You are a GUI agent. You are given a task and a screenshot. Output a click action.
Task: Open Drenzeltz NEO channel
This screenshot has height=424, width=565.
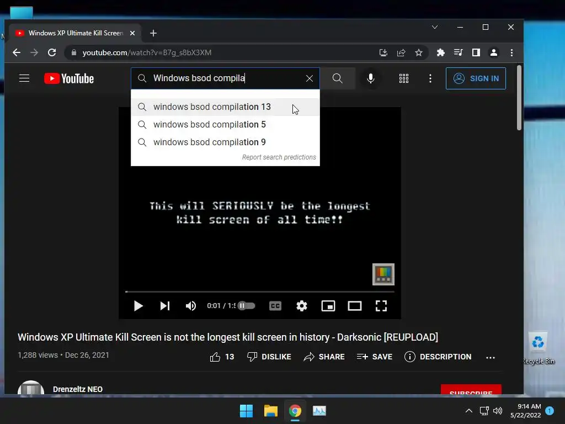[x=78, y=389]
